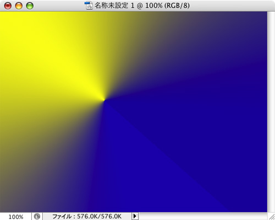Click the red close window button
275x220 pixels.
[8, 6]
